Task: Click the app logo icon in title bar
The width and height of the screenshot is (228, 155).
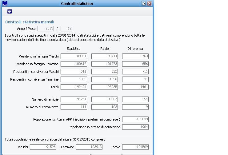Action: tap(5, 3)
